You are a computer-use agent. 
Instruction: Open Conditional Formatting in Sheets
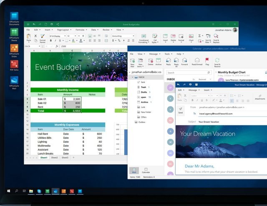click(144, 38)
